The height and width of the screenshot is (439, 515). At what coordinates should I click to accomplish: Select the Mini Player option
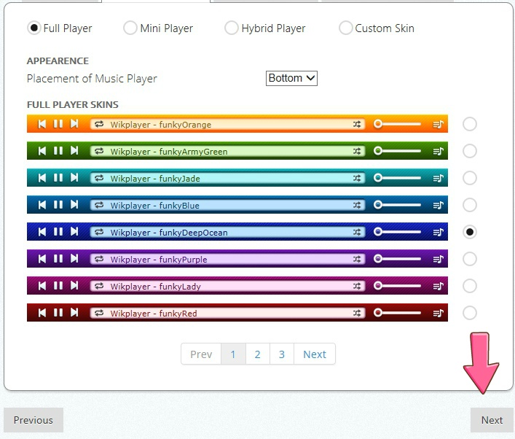130,28
